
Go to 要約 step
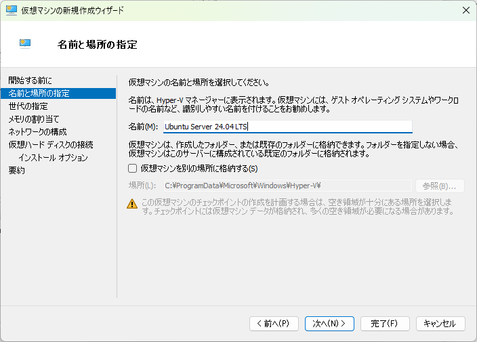click(16, 170)
